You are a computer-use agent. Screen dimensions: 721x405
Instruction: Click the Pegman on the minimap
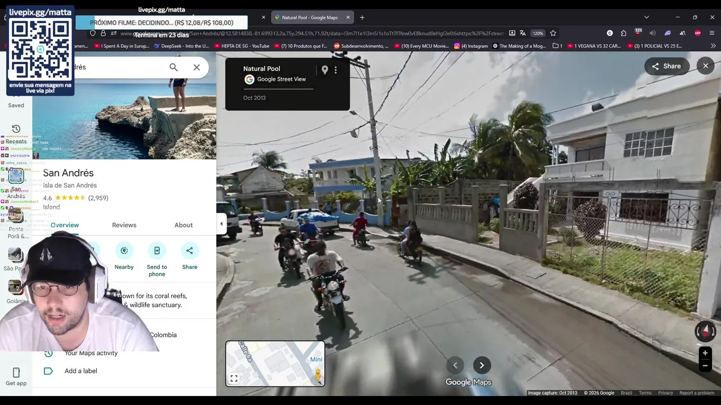click(318, 375)
